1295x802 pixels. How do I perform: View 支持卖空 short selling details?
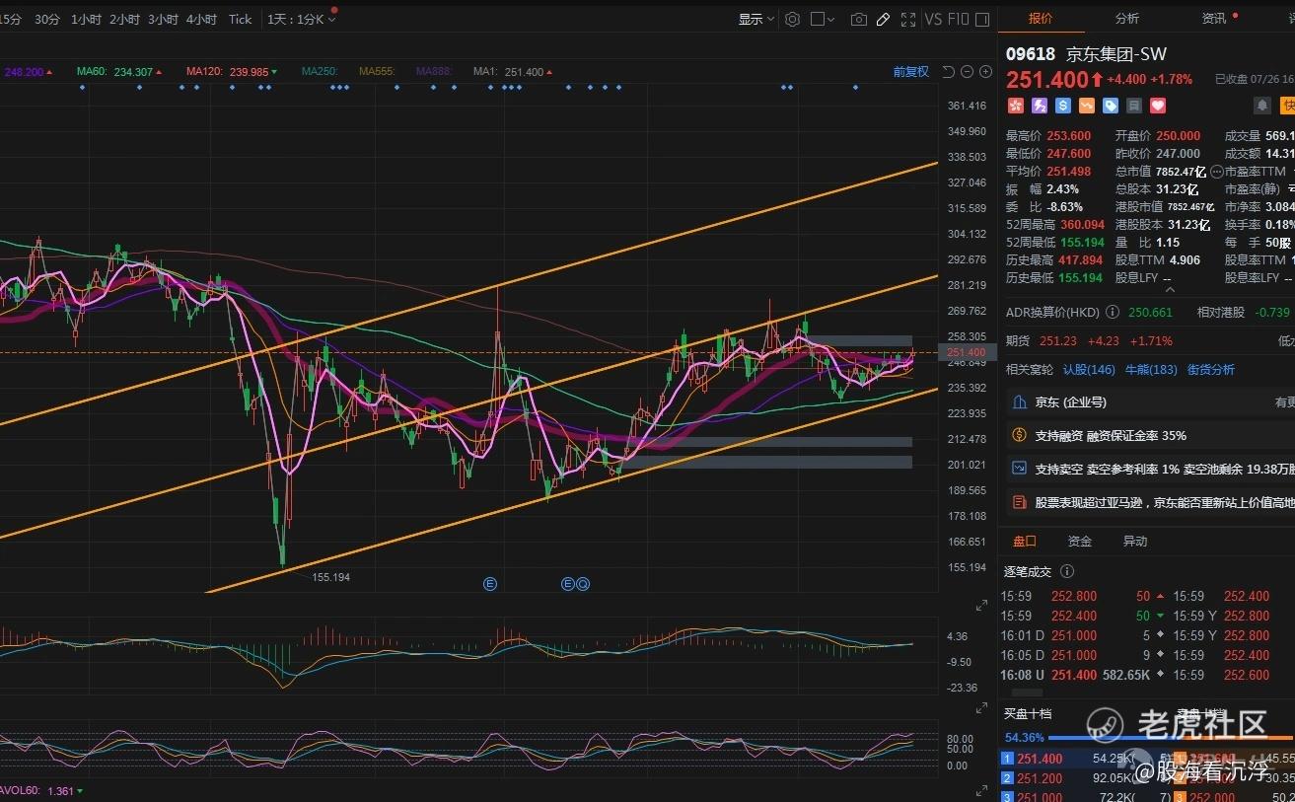click(x=1151, y=469)
